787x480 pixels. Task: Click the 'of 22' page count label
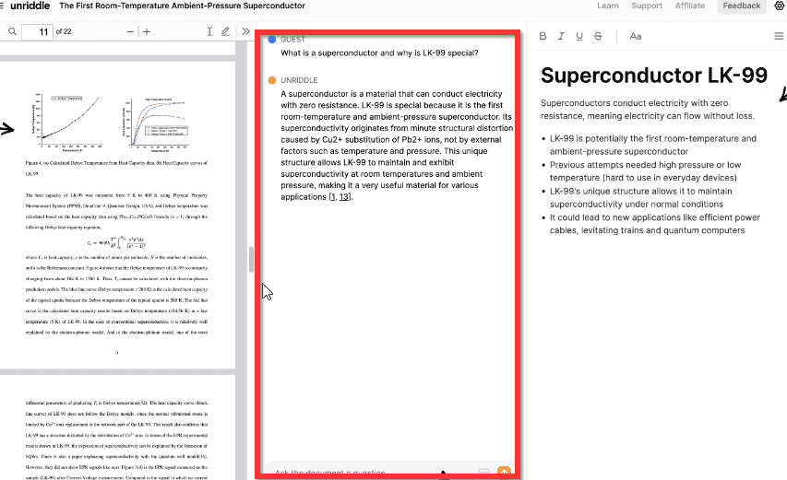point(64,31)
